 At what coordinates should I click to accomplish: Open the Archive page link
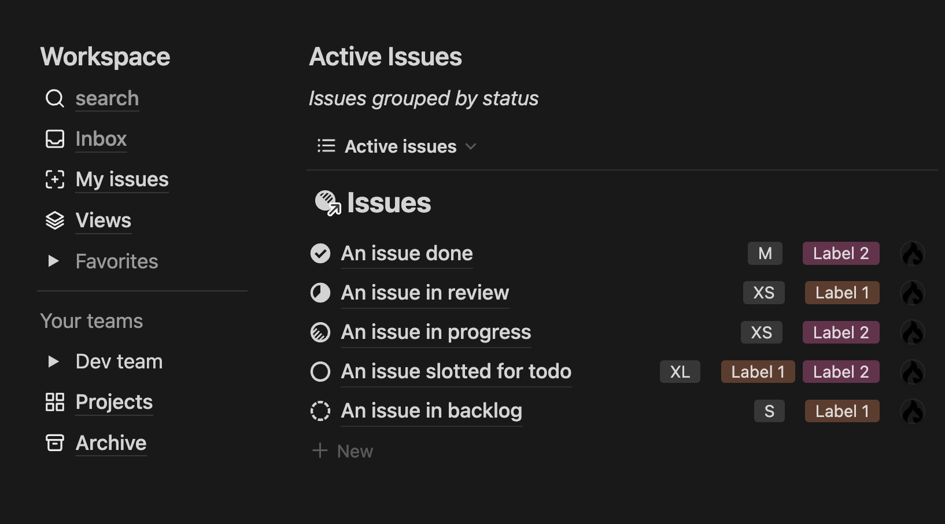[x=111, y=443]
